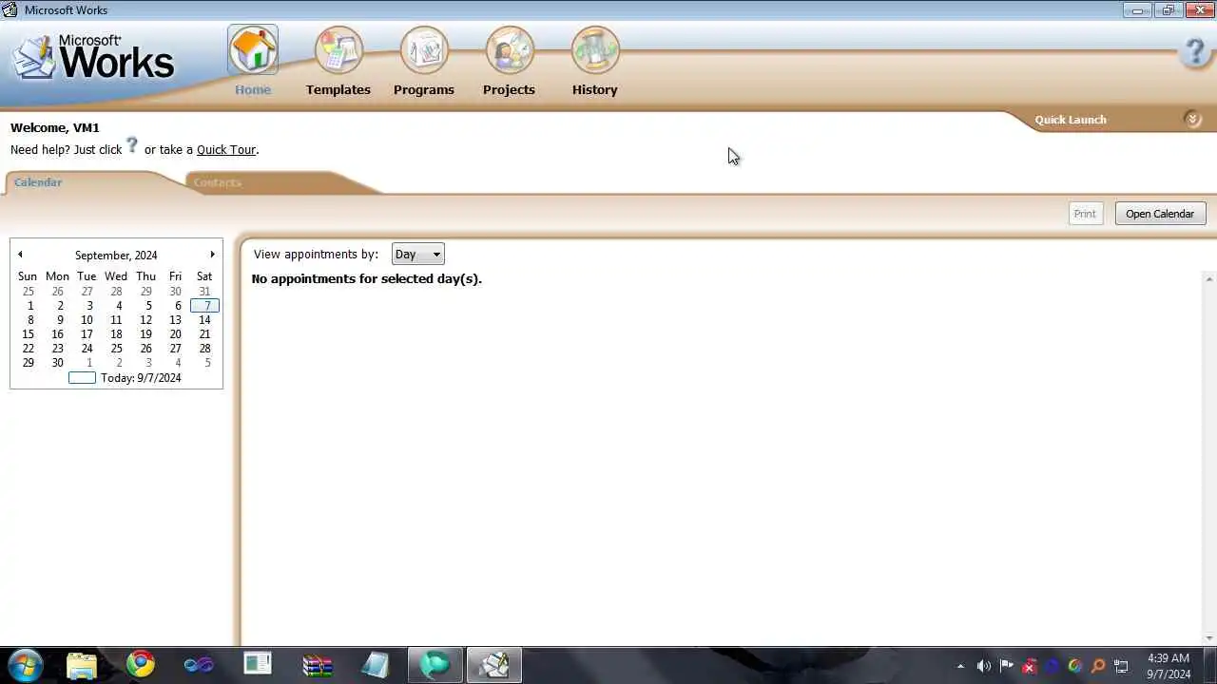Select August 31 in the calendar

pos(204,292)
